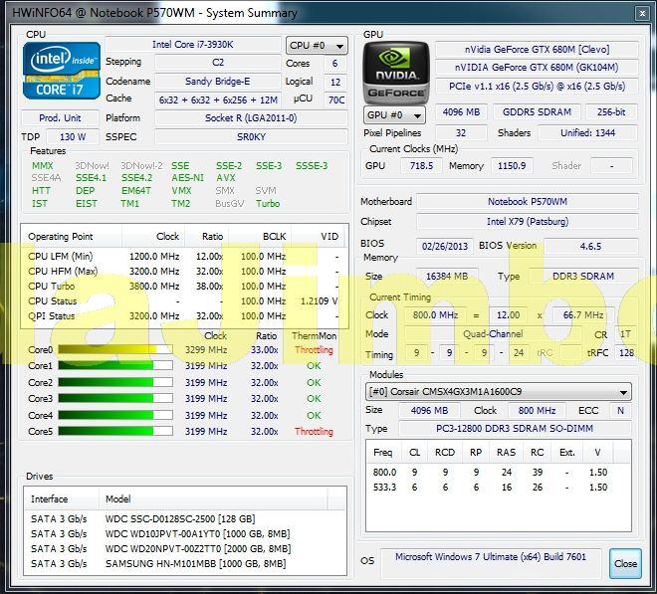Click the NVIDIA GeForce logo
The height and width of the screenshot is (594, 657).
tap(396, 73)
